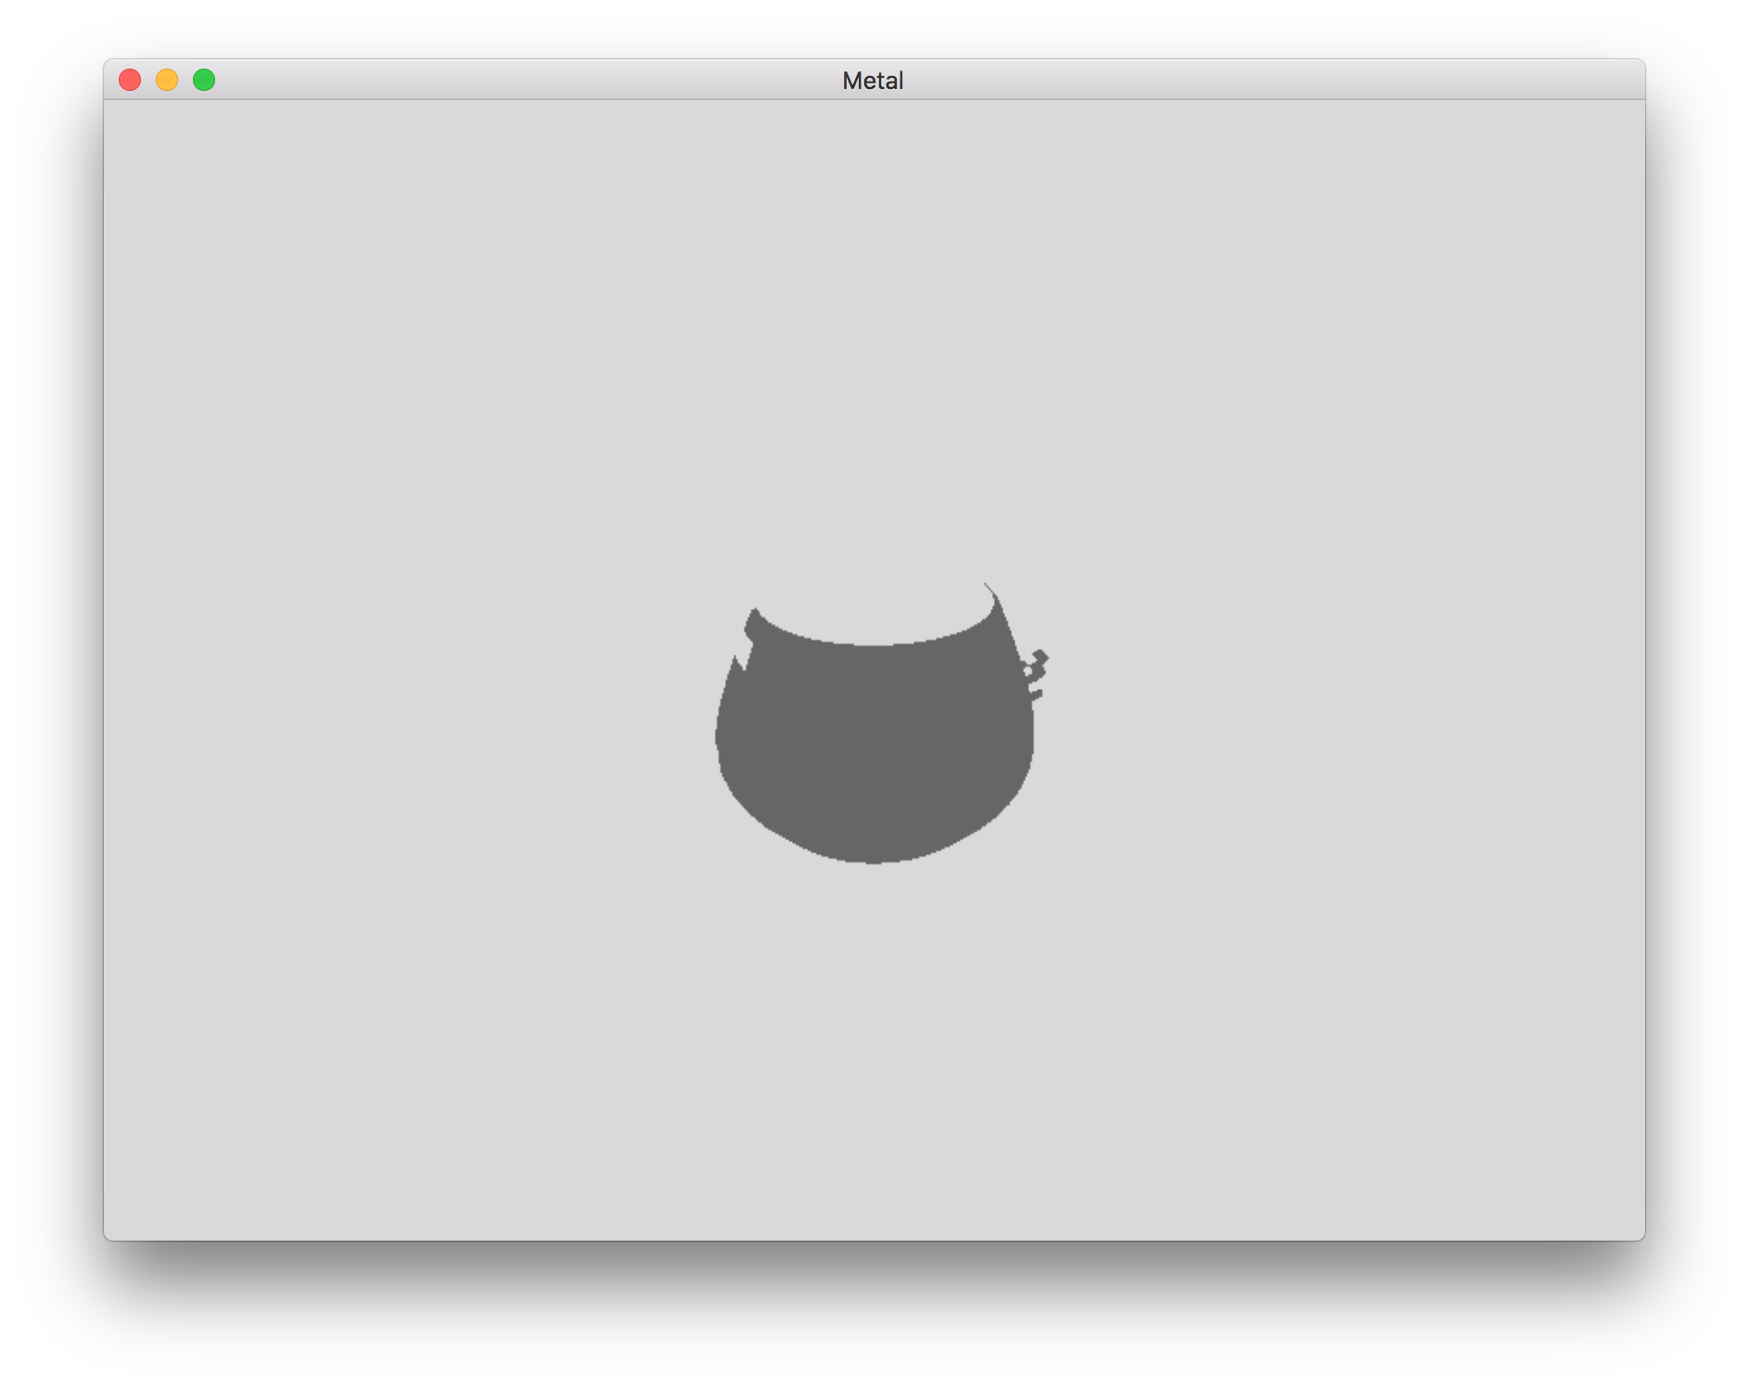
Task: Close the Metal window
Action: pos(130,81)
